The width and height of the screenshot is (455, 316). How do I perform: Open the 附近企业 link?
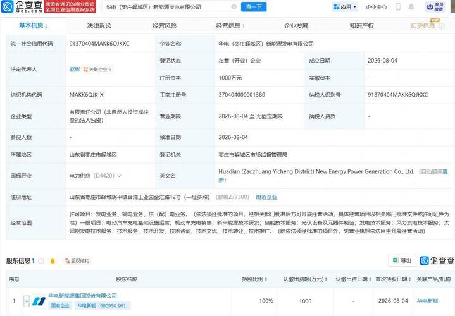pyautogui.click(x=266, y=197)
